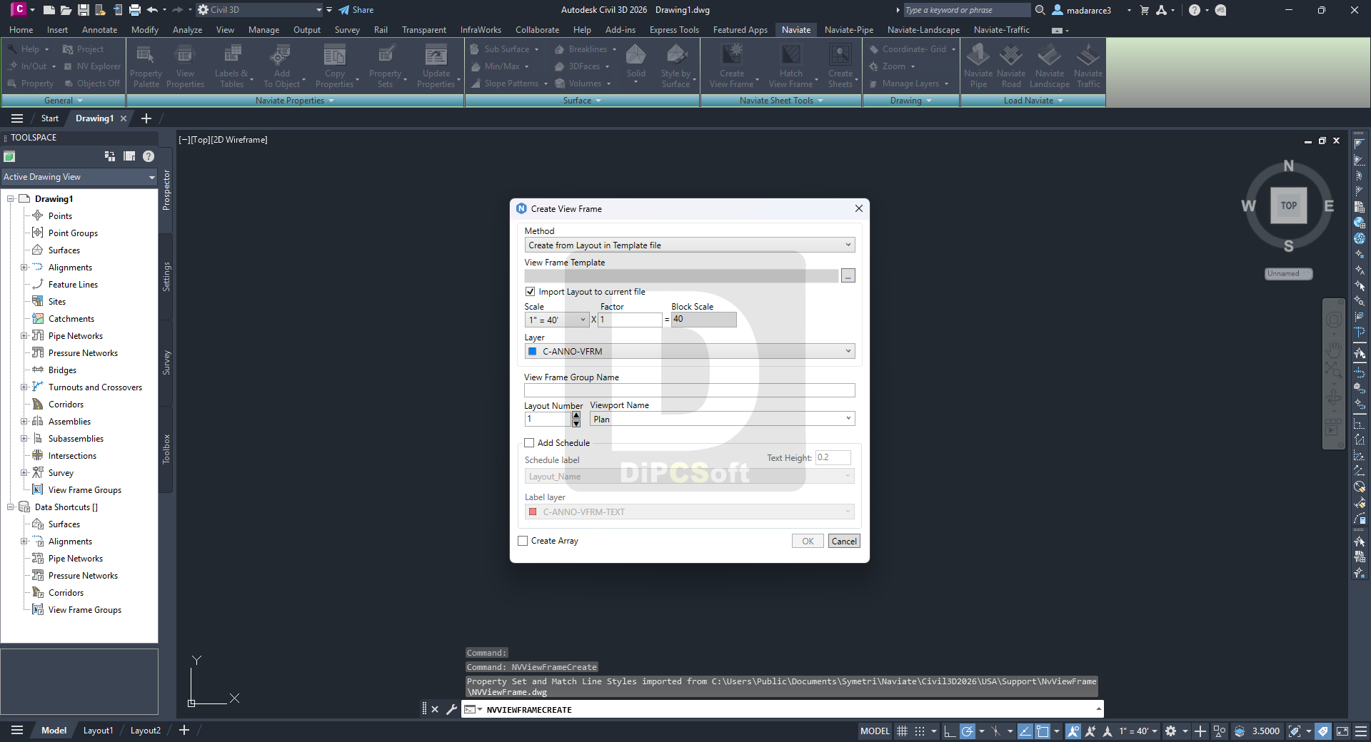Click the search magnifier icon

pos(1040,10)
